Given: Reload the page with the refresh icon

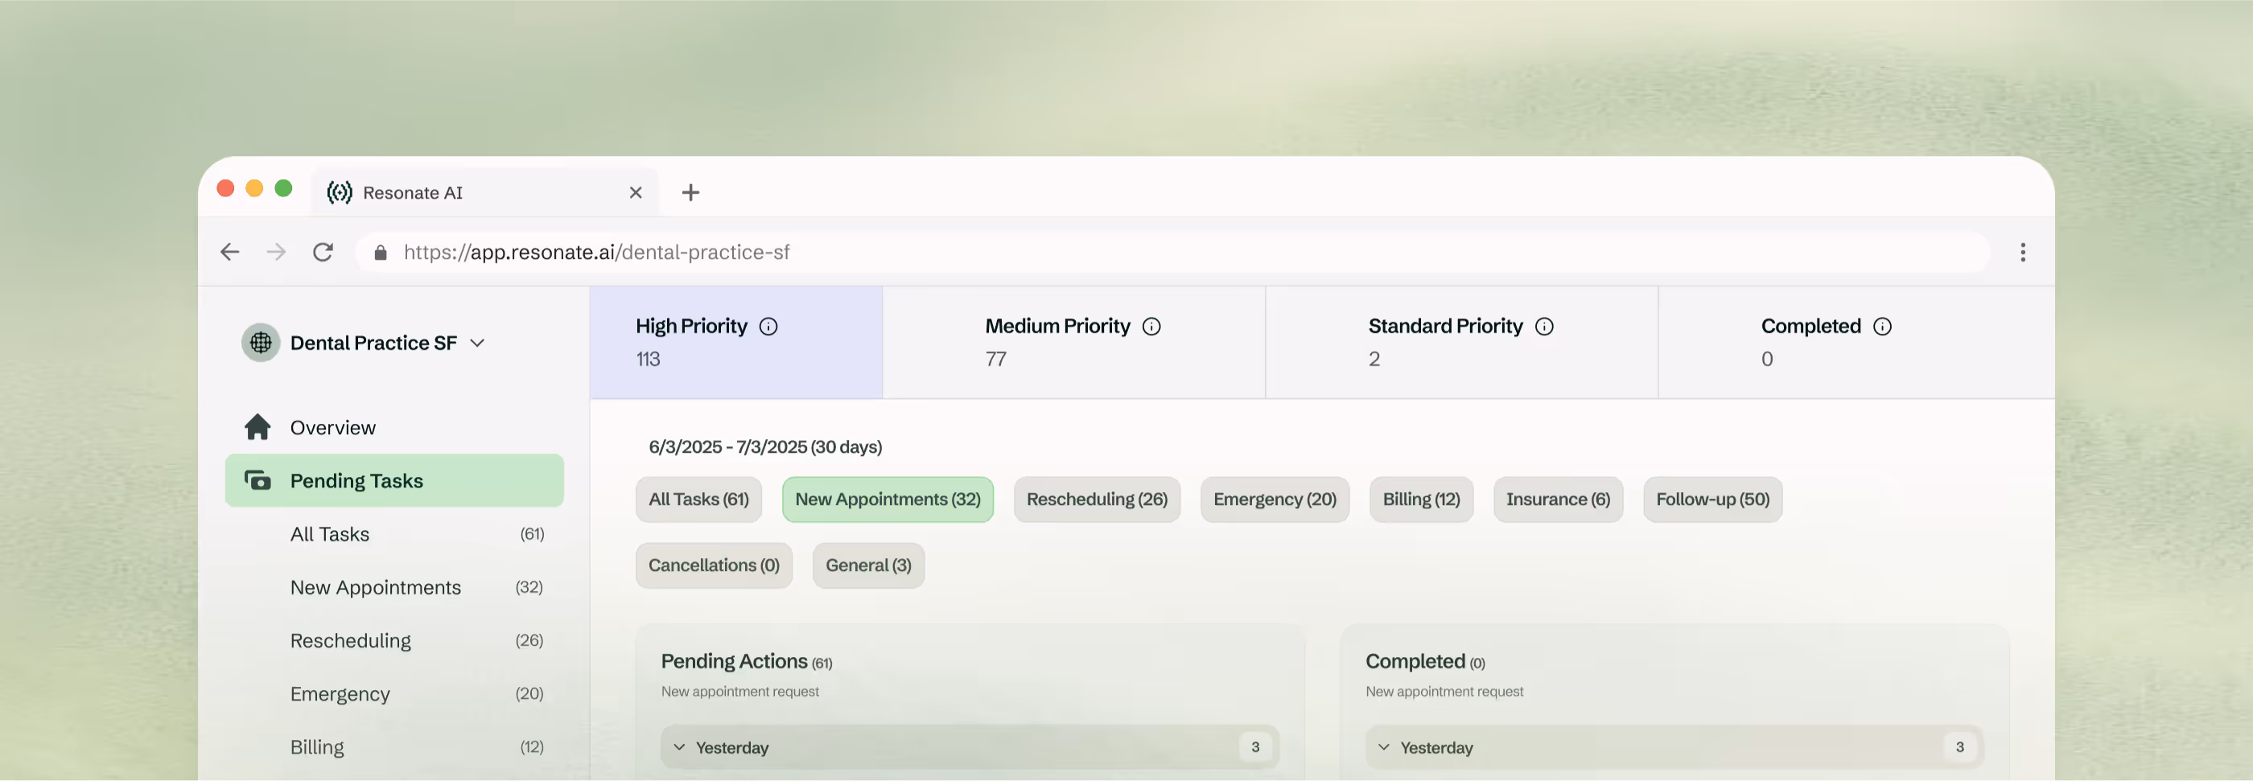Looking at the screenshot, I should [323, 252].
